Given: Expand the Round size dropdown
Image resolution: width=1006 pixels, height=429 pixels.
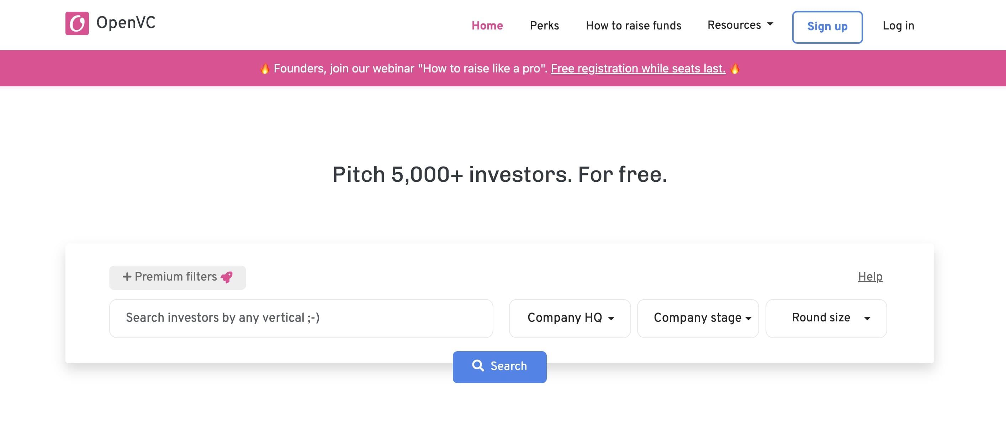Looking at the screenshot, I should (826, 318).
